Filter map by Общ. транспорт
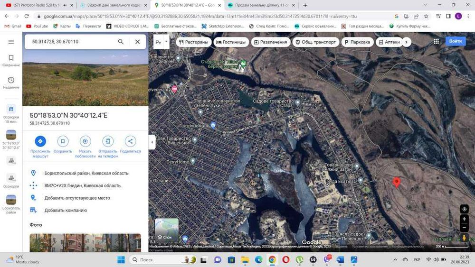This screenshot has width=475, height=267. pyautogui.click(x=316, y=42)
